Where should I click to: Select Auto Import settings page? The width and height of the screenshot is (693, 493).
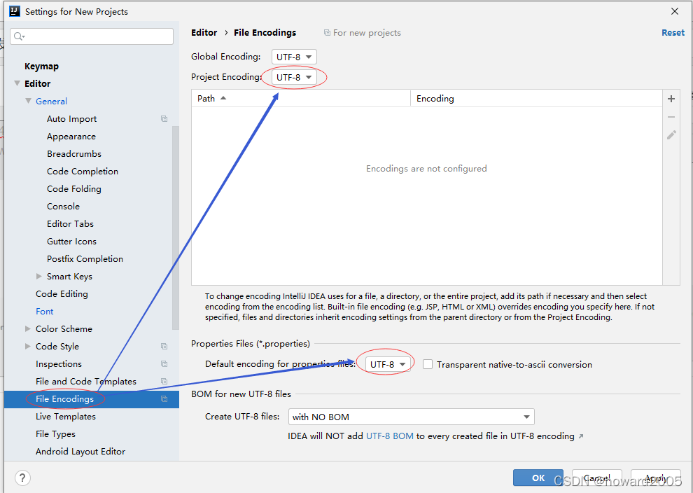pyautogui.click(x=71, y=118)
